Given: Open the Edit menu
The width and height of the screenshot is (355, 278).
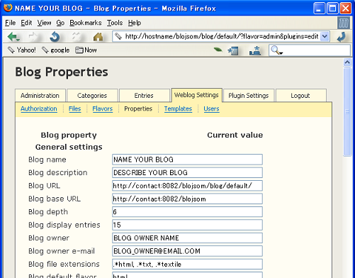Looking at the screenshot, I should pos(26,23).
